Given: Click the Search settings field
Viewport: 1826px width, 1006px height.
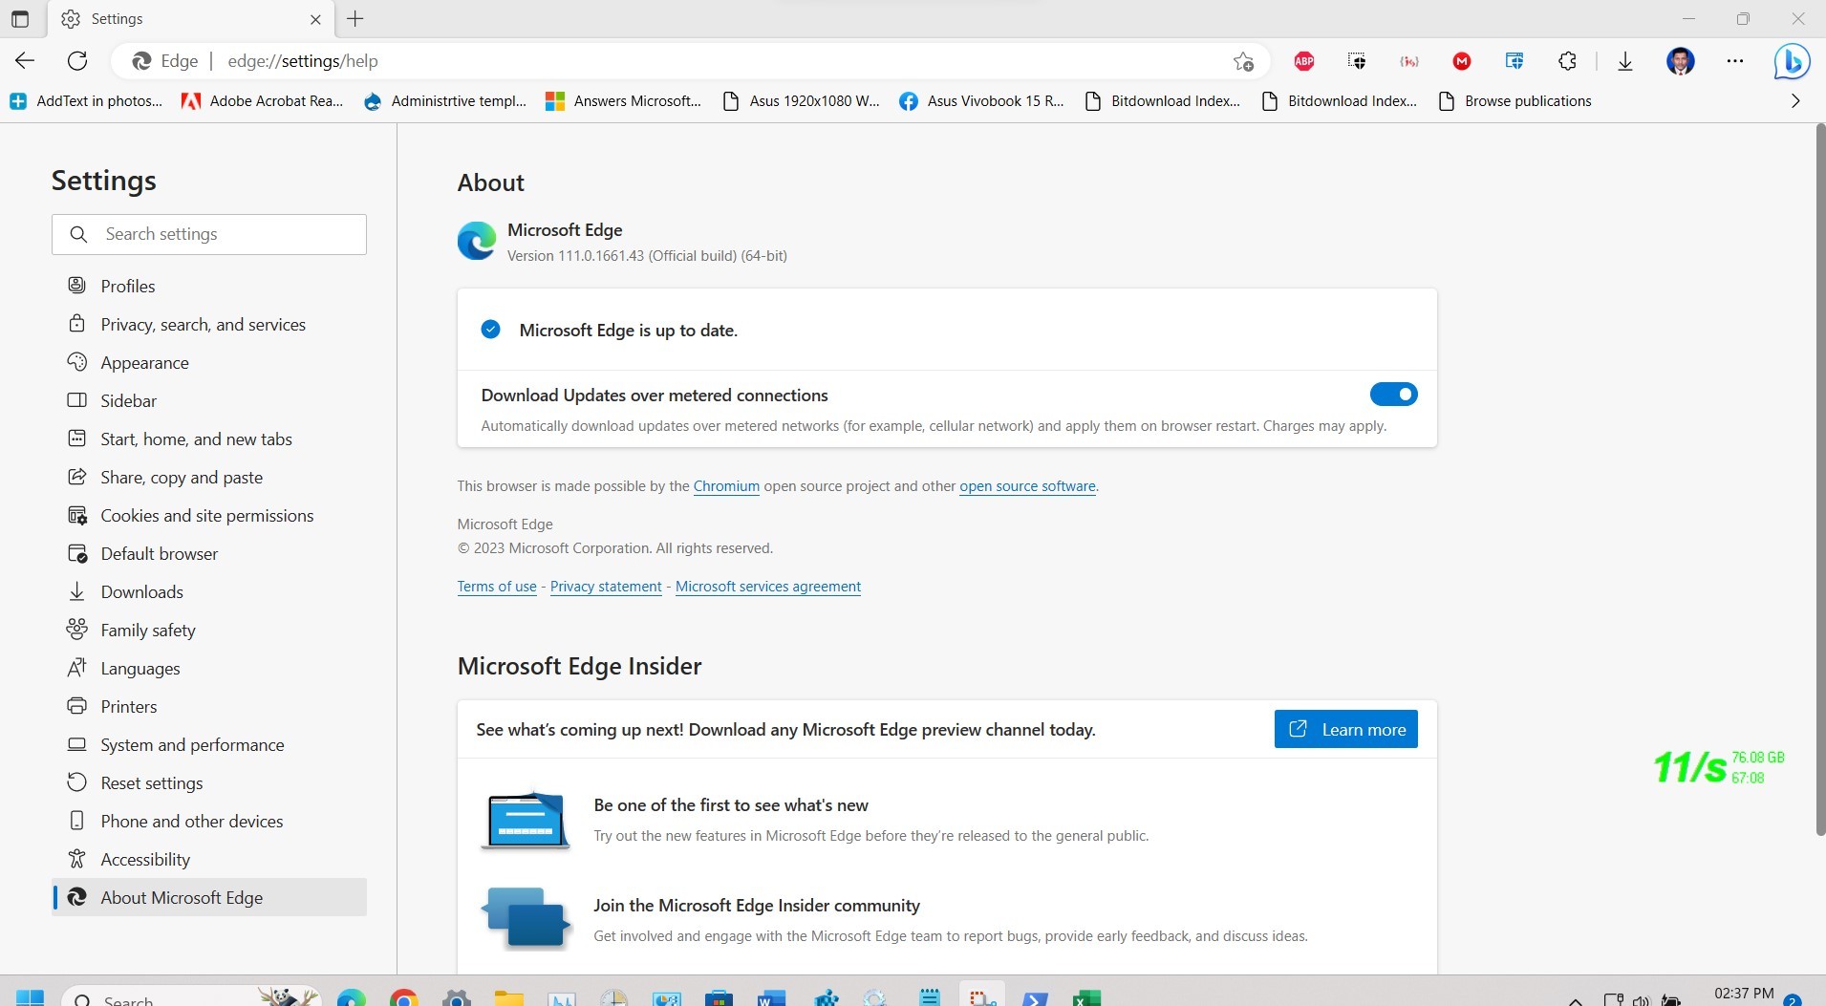Looking at the screenshot, I should pyautogui.click(x=209, y=234).
